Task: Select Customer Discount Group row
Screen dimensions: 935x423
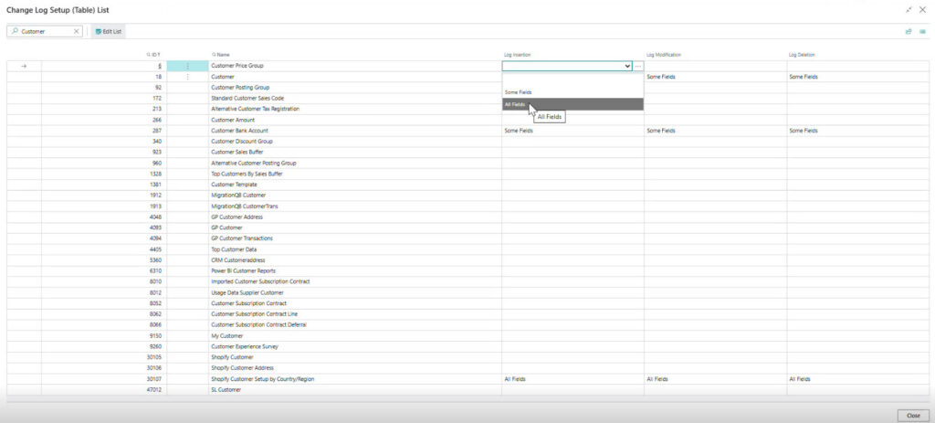Action: point(467,142)
